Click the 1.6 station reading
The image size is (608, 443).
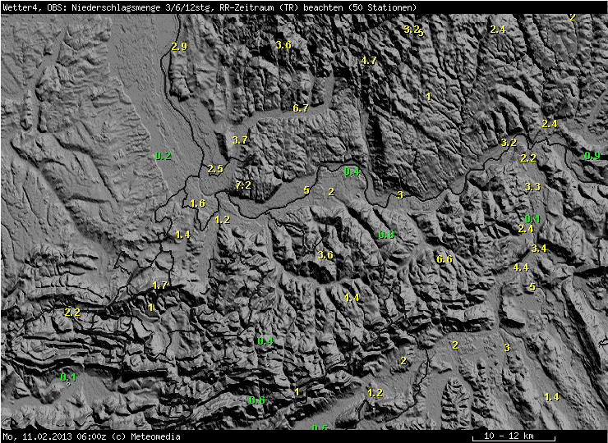click(198, 203)
